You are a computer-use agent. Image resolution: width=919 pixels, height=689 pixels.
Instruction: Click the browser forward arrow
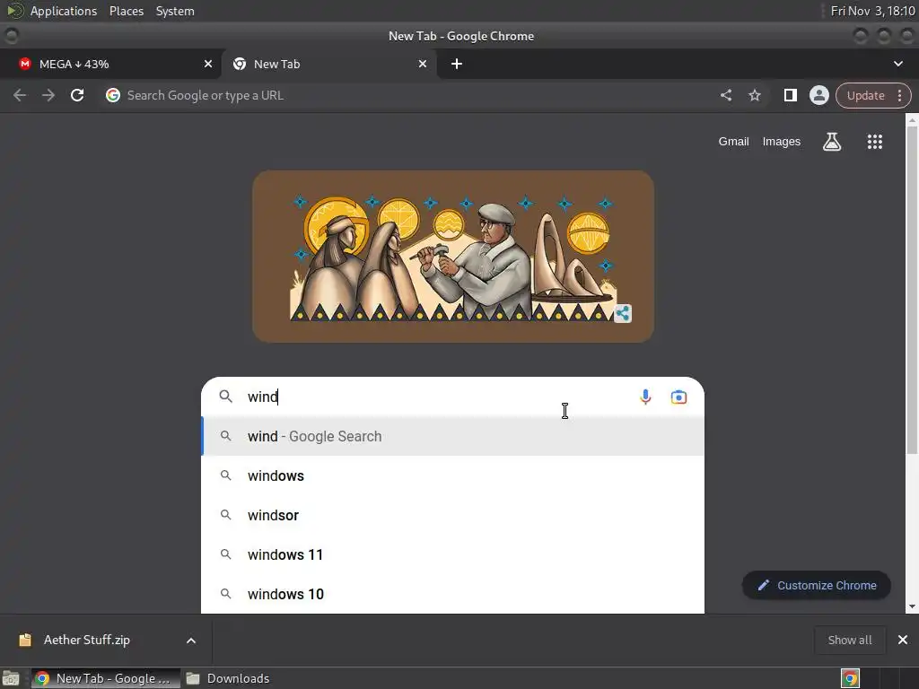pos(48,95)
